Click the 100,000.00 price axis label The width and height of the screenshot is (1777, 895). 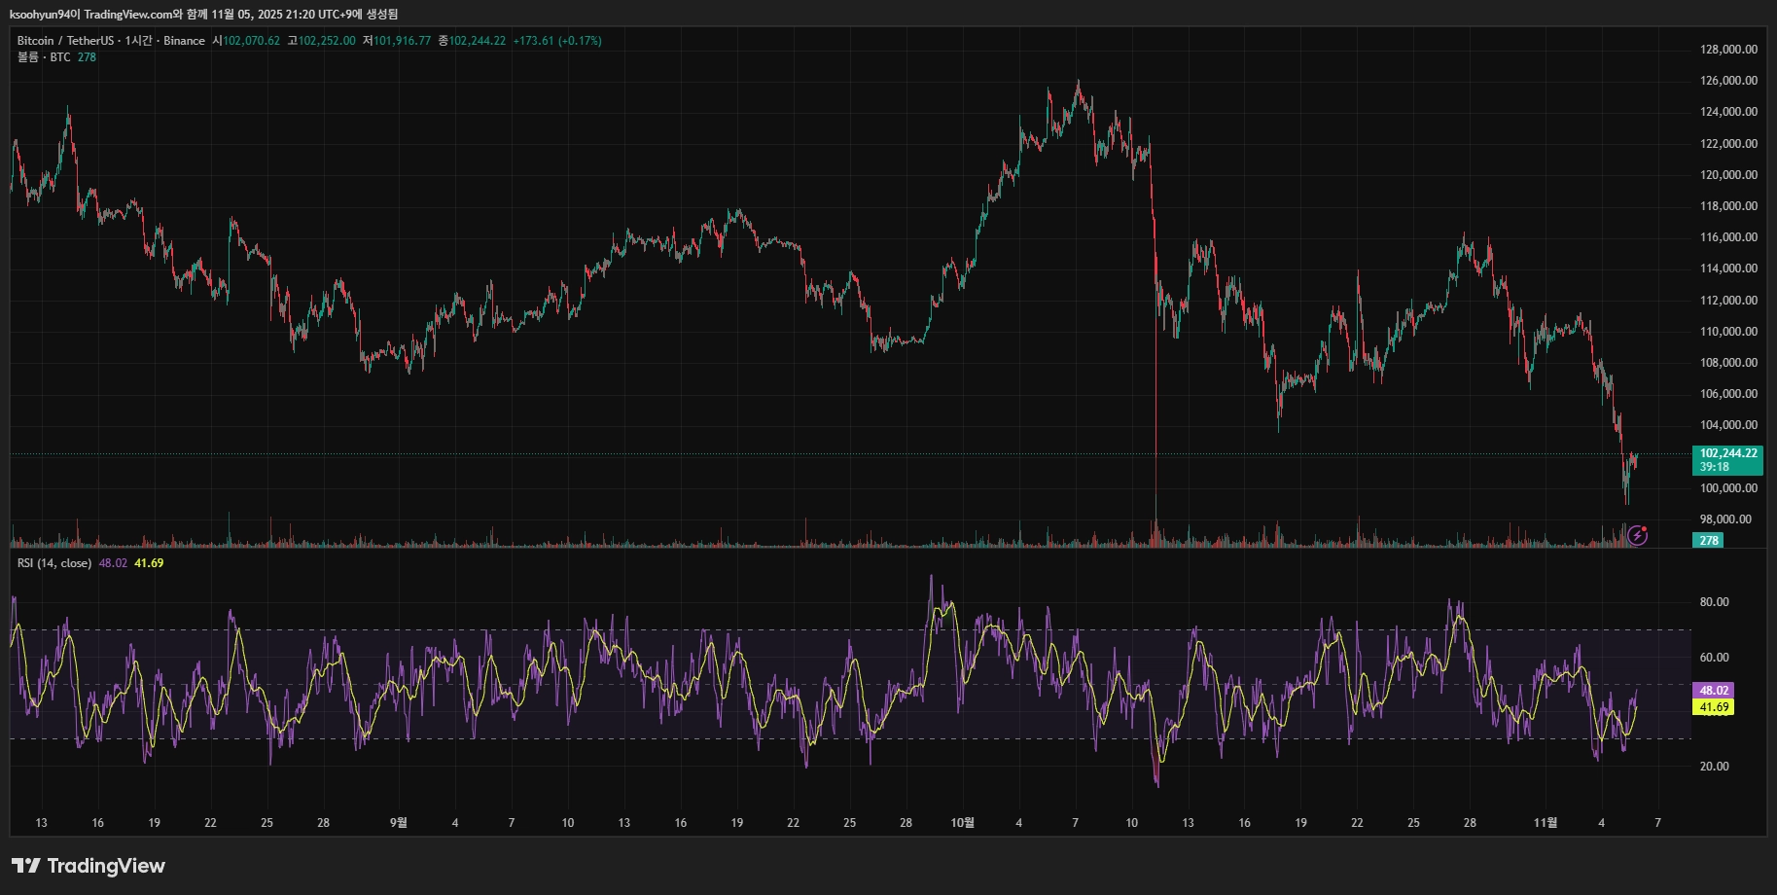click(1728, 488)
